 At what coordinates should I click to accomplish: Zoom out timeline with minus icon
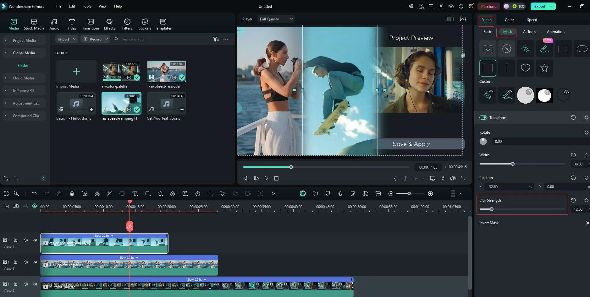pyautogui.click(x=391, y=194)
